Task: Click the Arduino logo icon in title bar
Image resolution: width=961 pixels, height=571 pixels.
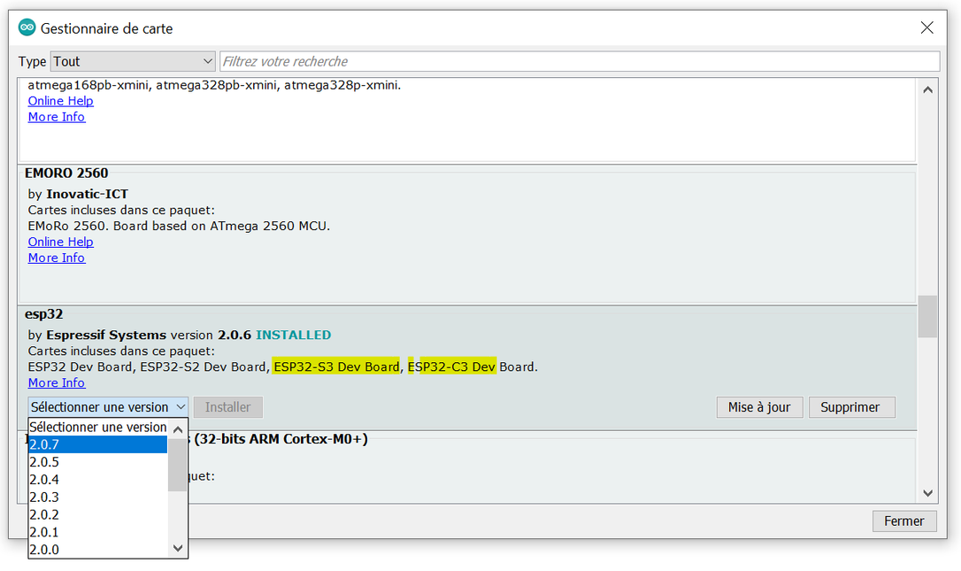Action: point(27,27)
